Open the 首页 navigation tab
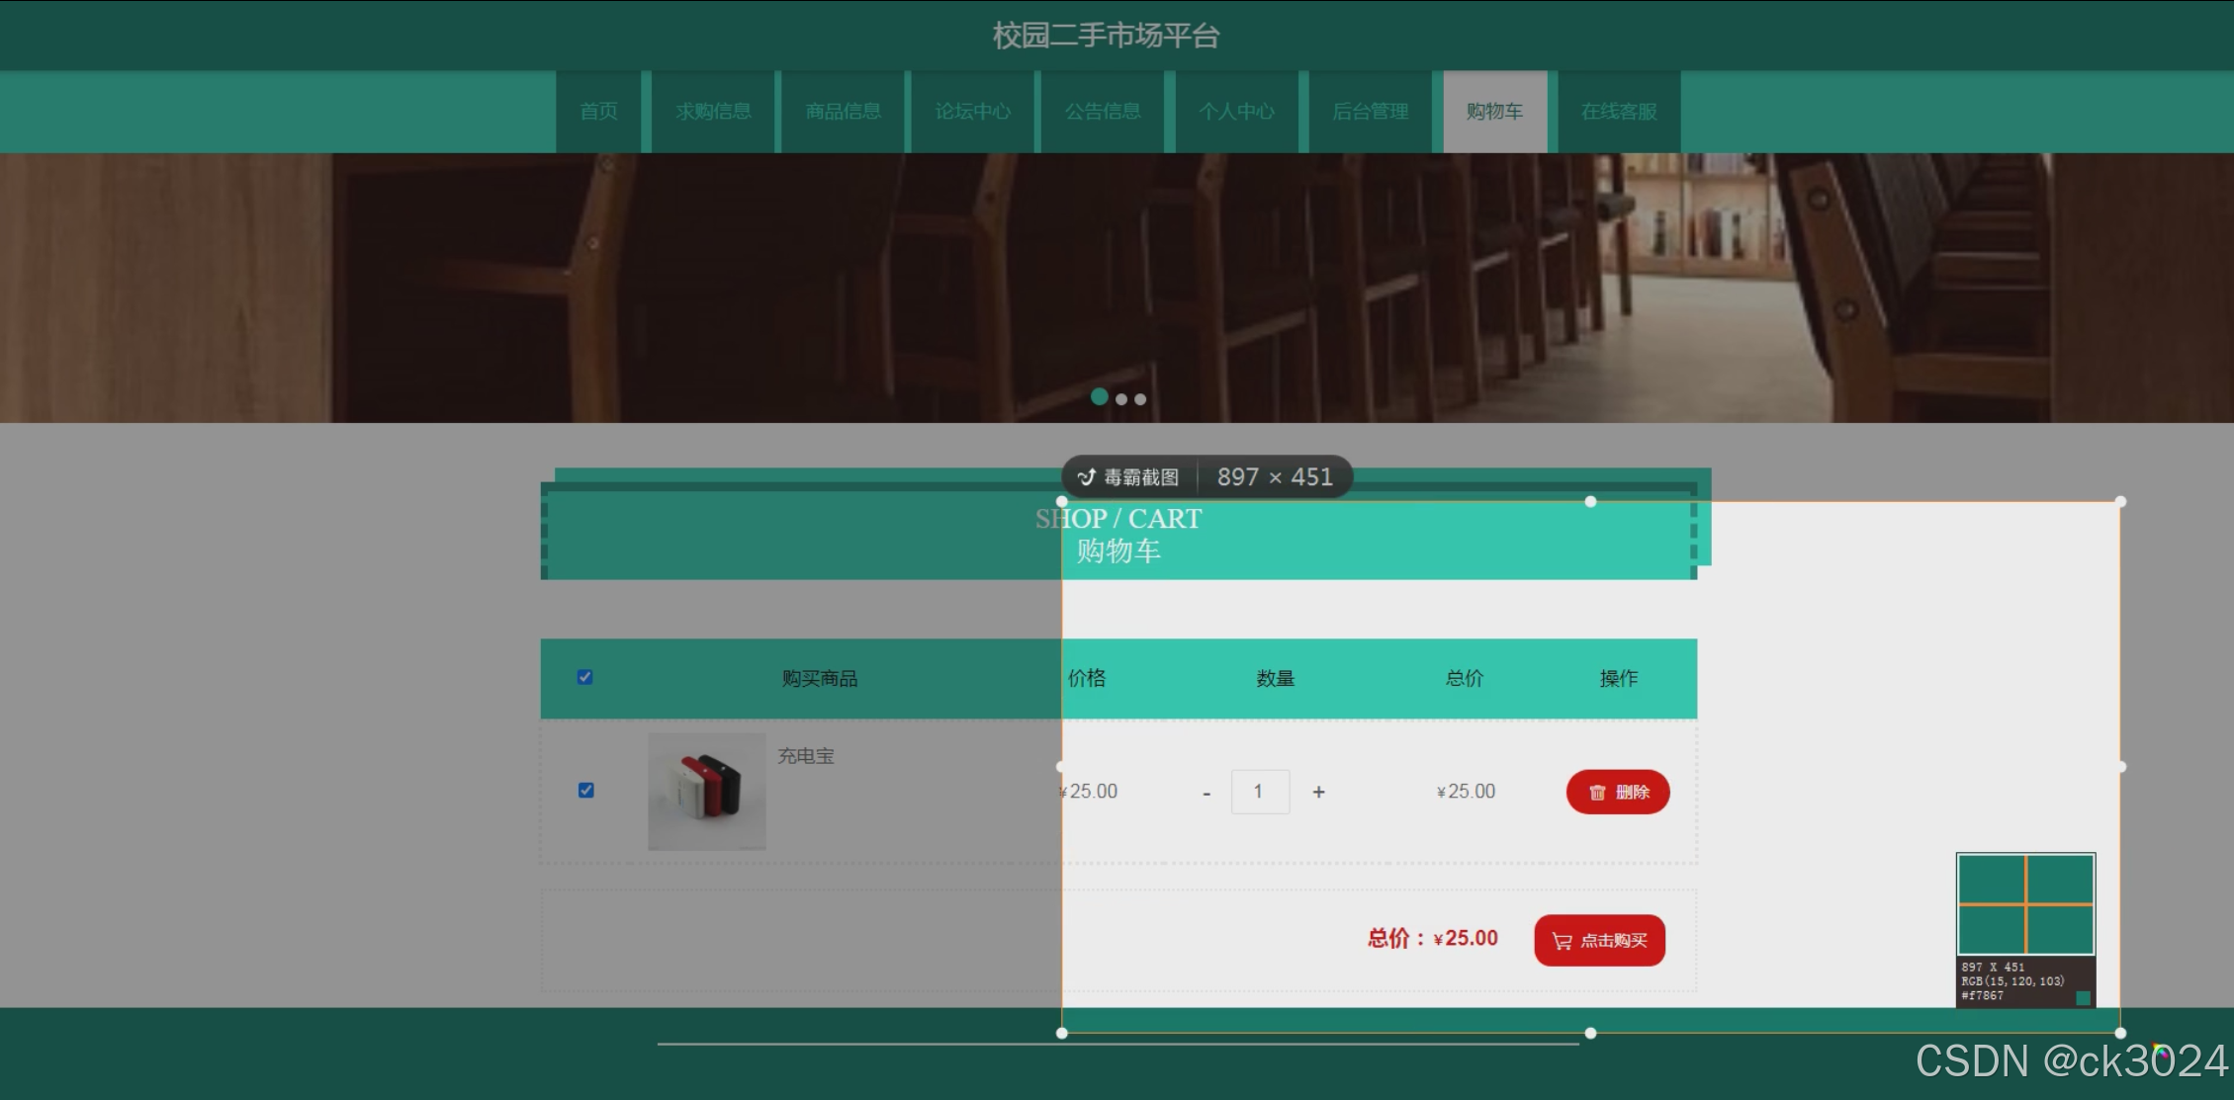 point(598,112)
